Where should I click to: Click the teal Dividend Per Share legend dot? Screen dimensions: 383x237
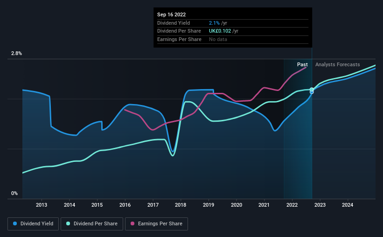68,223
